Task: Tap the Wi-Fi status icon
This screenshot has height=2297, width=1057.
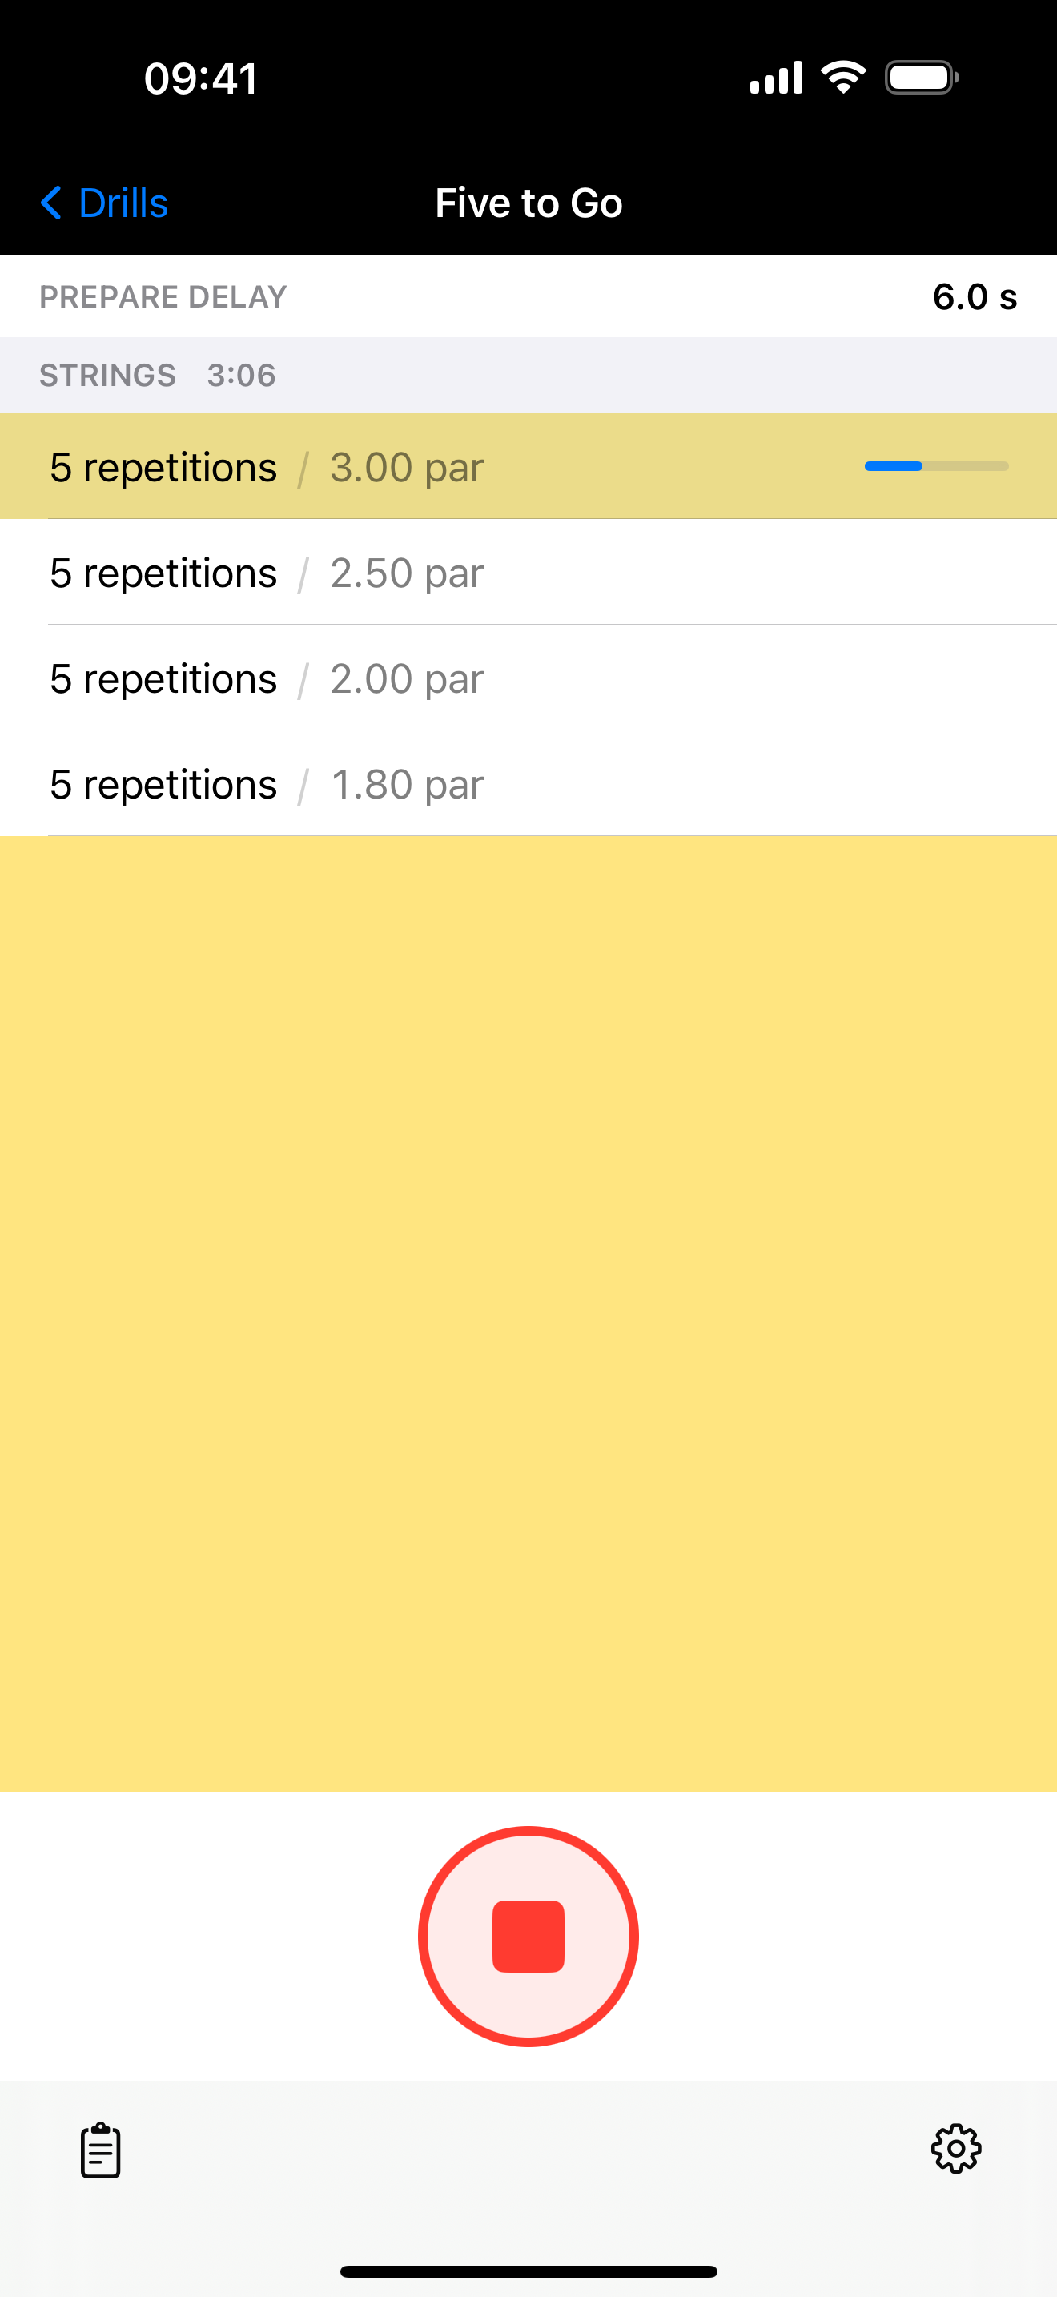Action: pos(843,78)
